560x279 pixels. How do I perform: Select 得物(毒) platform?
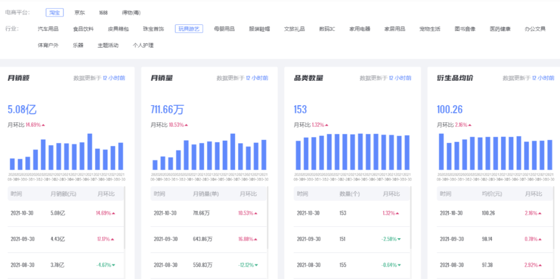[x=131, y=13]
